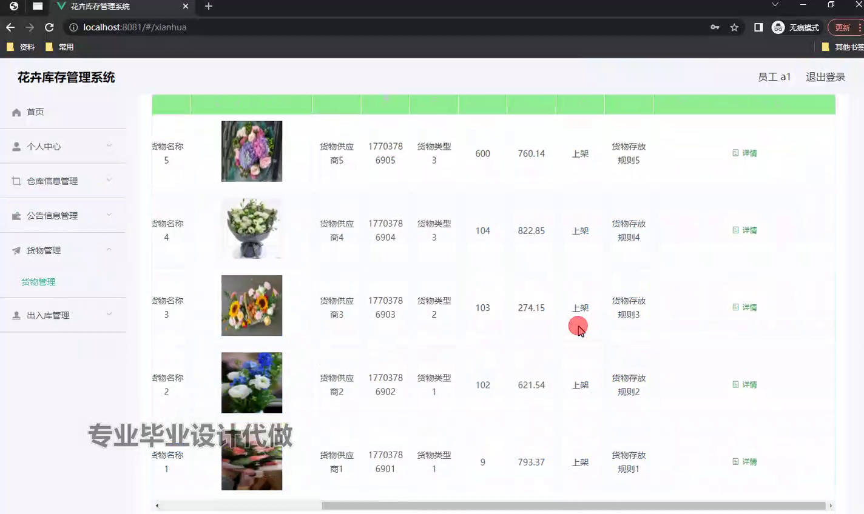
Task: Expand the 公告信息管理 menu
Action: coord(63,216)
